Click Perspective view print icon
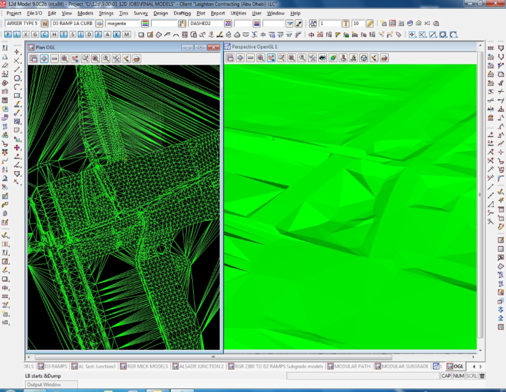 coord(384,58)
